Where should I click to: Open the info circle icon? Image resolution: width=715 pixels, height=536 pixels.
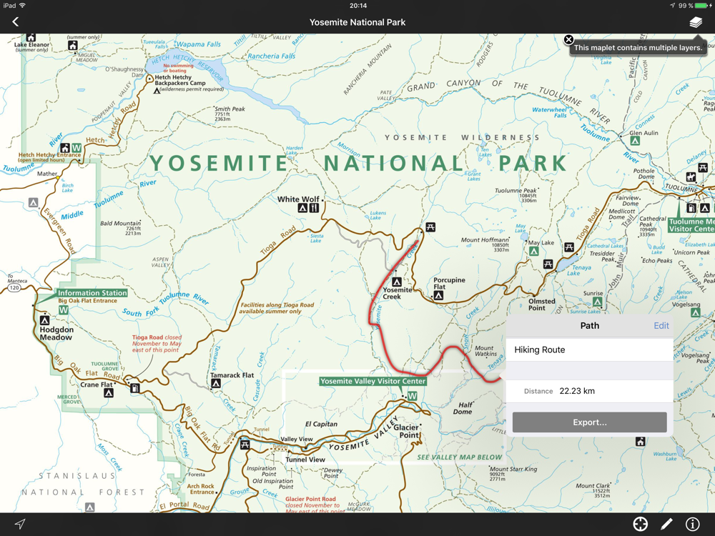tap(693, 524)
